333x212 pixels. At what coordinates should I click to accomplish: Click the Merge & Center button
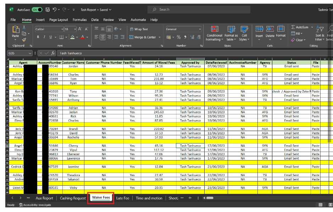point(143,37)
